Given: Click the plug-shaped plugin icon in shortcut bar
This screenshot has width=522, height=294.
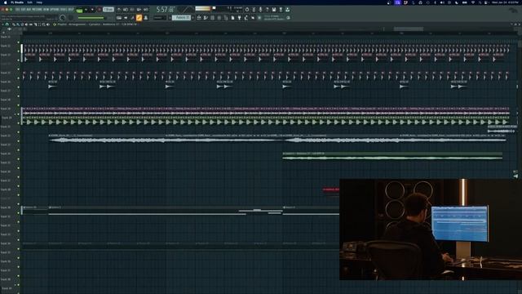Looking at the screenshot, I should (239, 18).
